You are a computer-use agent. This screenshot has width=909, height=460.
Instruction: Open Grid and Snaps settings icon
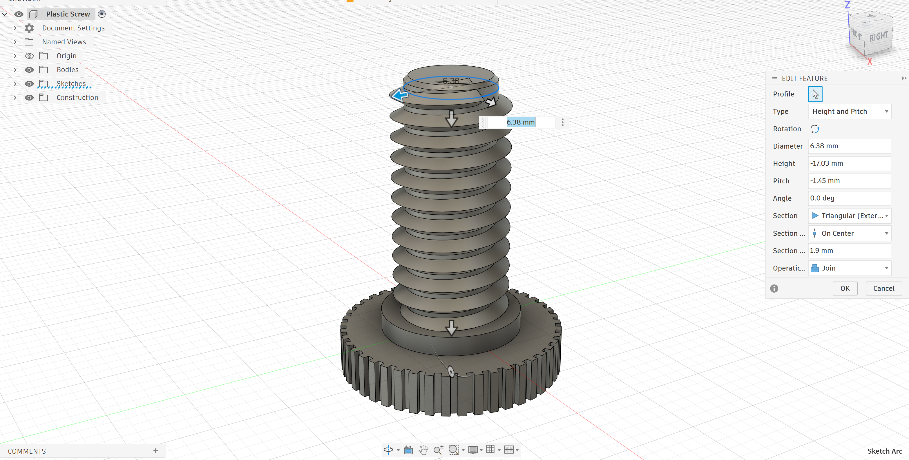tap(490, 449)
